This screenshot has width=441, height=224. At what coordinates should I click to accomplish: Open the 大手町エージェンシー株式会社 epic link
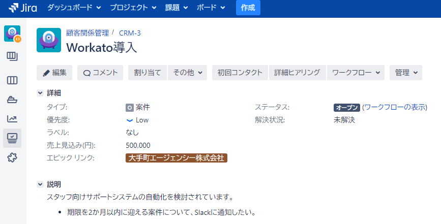[x=177, y=158]
